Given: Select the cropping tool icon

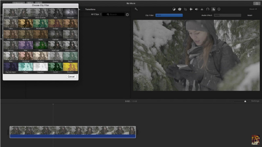Looking at the screenshot, I should coord(185,9).
